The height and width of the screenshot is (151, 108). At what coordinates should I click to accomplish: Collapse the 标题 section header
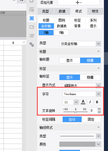pyautogui.click(x=70, y=52)
